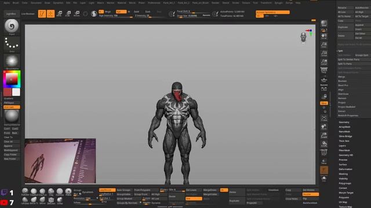Open the Brush menu
The height and width of the screenshot is (208, 371).
16,3
